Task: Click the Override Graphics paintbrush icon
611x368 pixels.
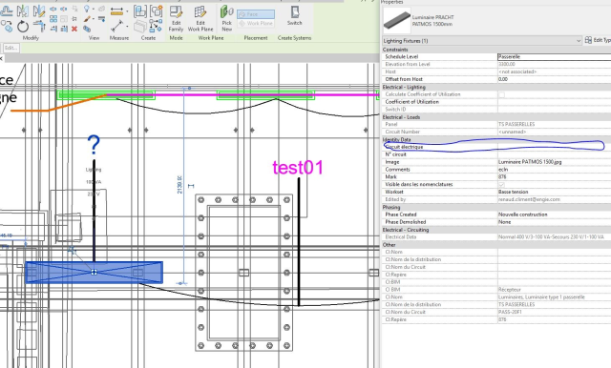Action: click(x=87, y=19)
